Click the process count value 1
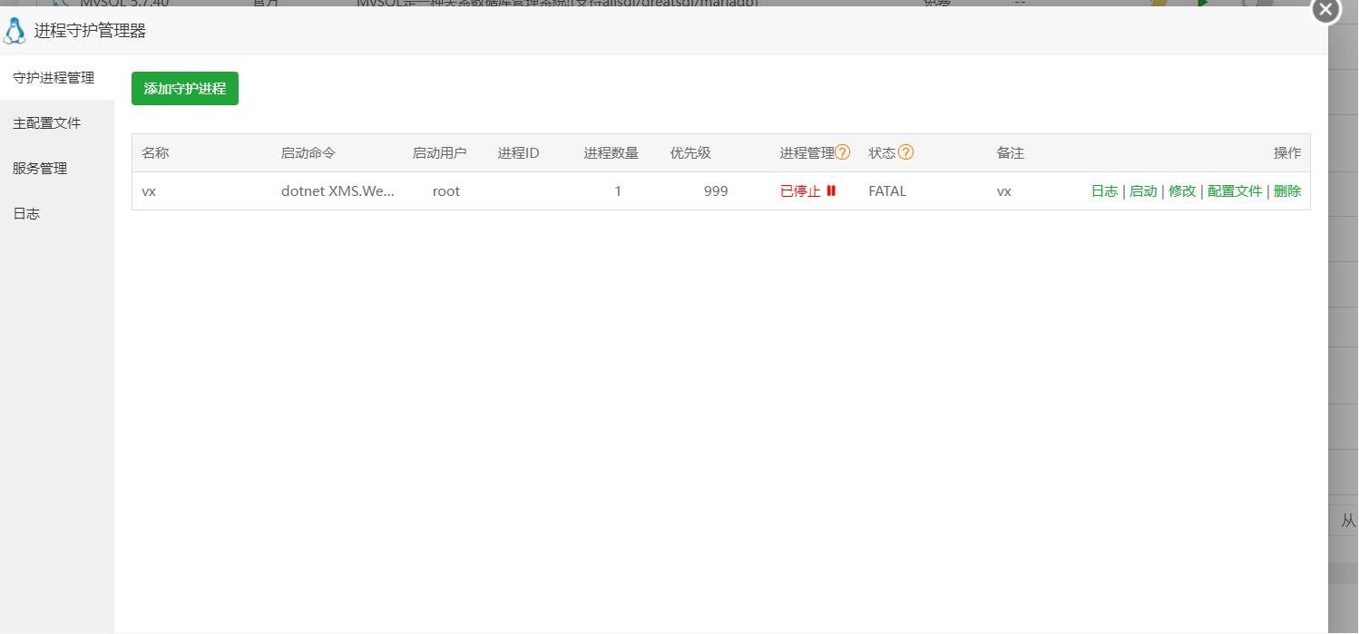 618,191
